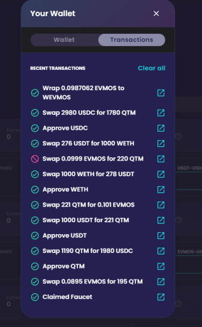This screenshot has height=327, width=202.
Task: Click 'Swap 276 USDT for 1000 WETH' text
Action: pos(88,143)
